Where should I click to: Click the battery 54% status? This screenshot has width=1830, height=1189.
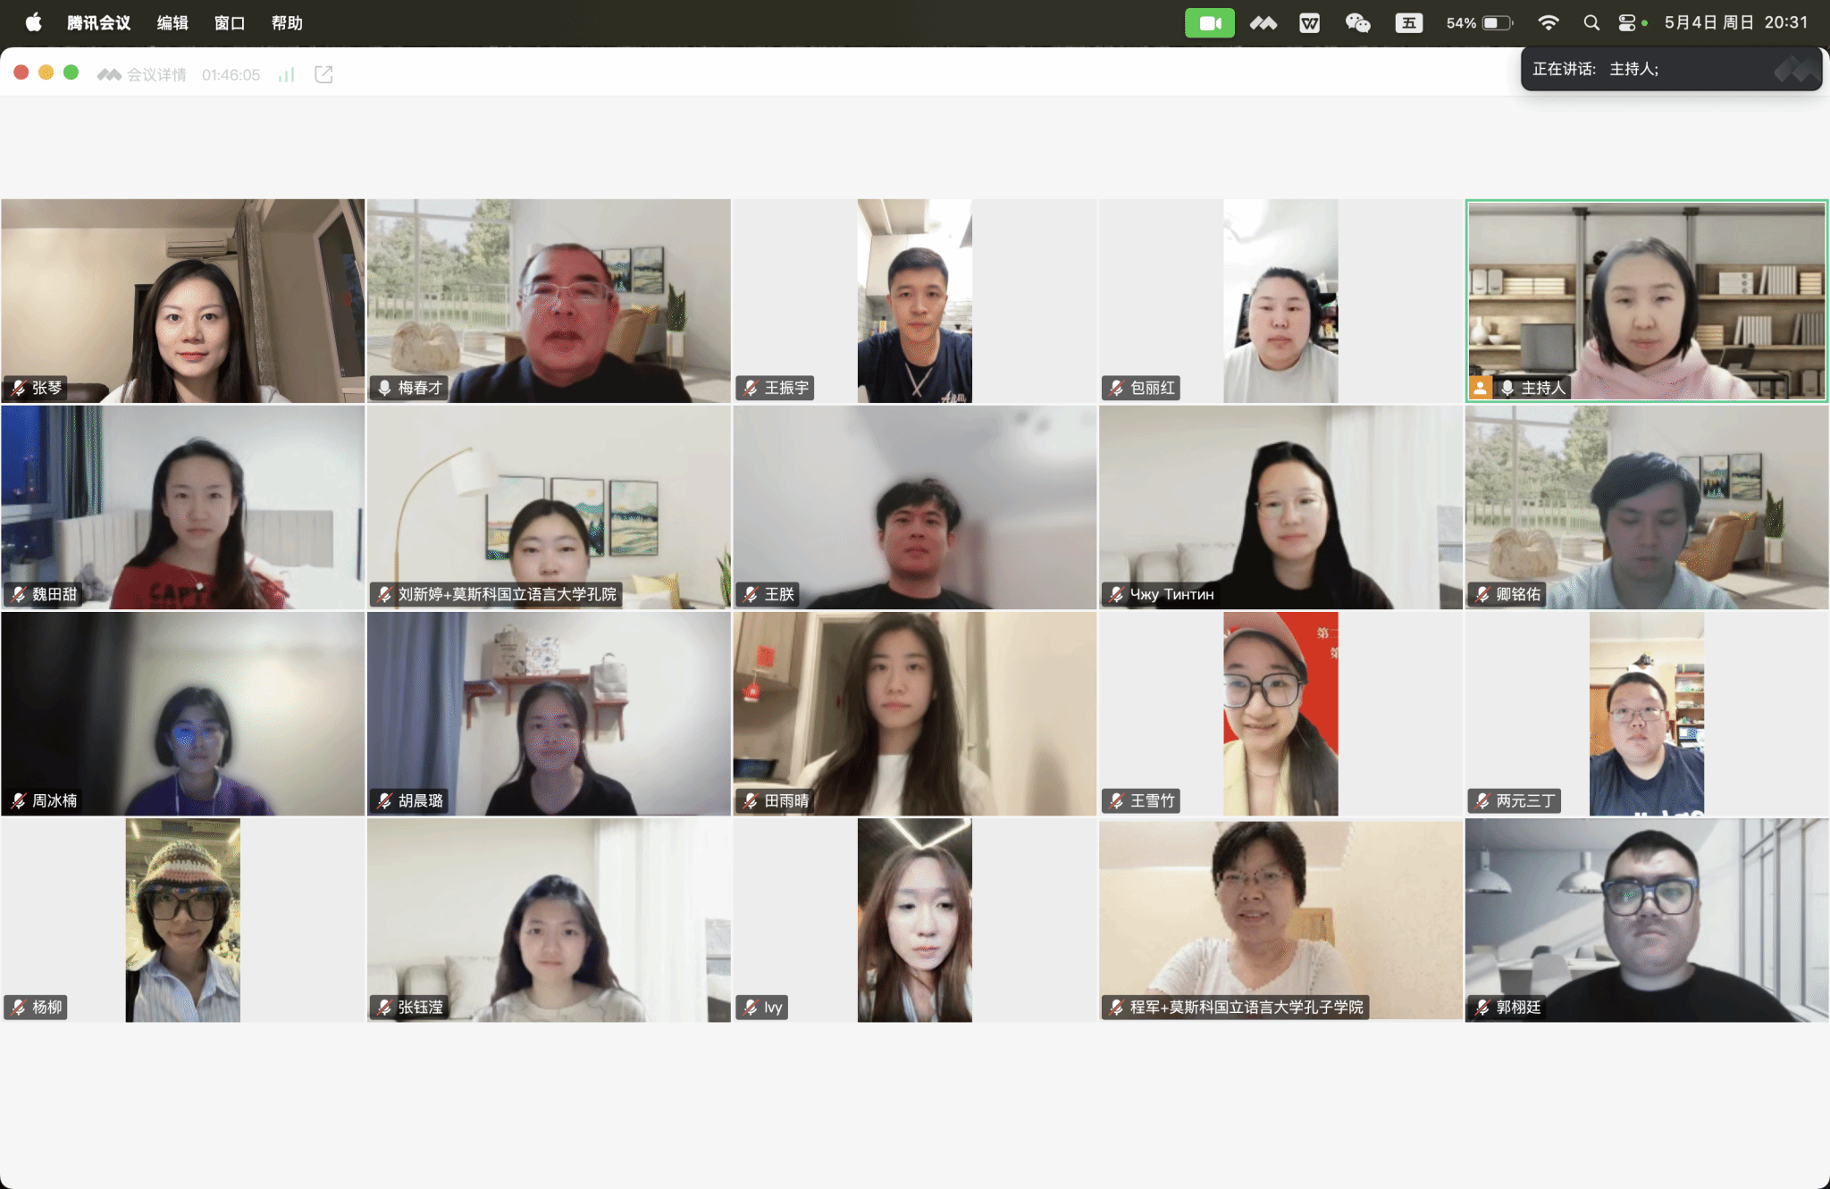coord(1479,22)
